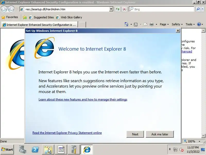Click the Add to Favorites Bar icon

(x=25, y=17)
